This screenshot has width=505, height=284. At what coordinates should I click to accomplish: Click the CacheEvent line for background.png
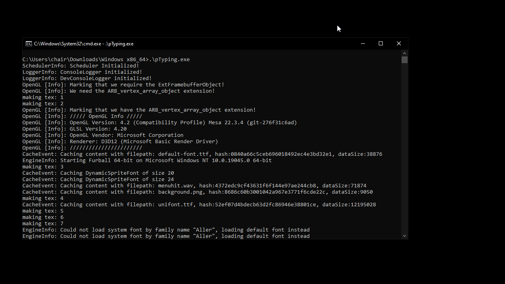198,192
